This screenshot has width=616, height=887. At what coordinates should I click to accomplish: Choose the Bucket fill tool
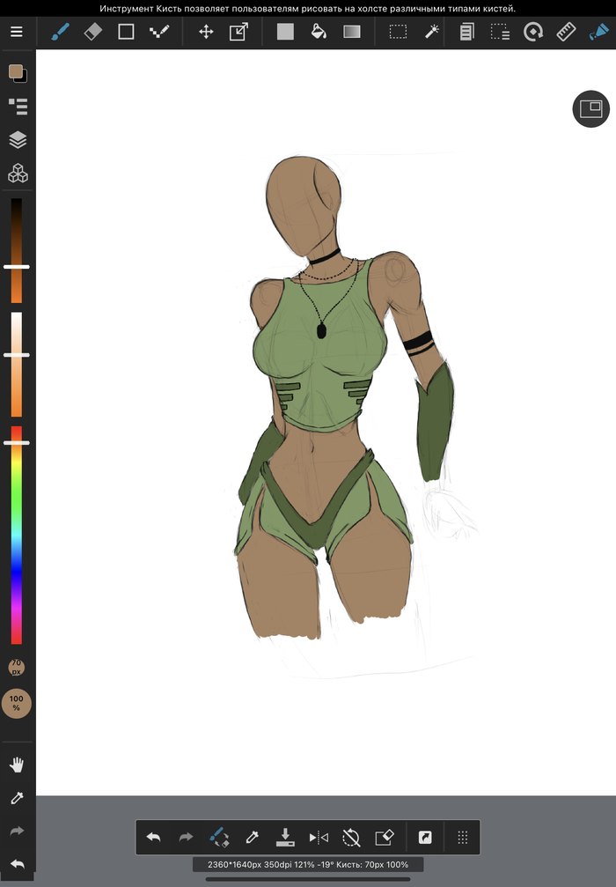click(319, 33)
